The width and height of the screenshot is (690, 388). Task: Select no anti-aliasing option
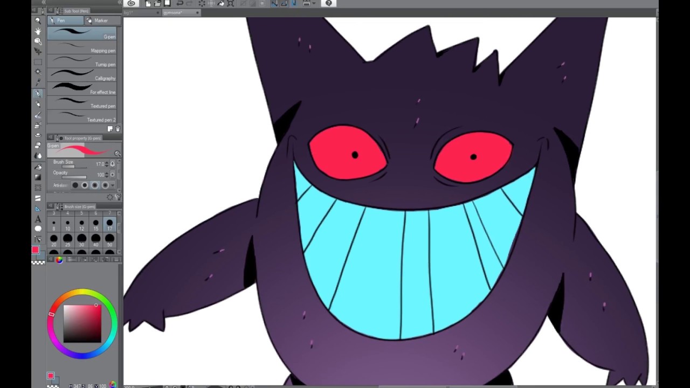point(75,185)
